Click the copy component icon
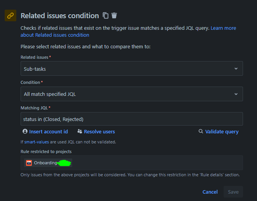The height and width of the screenshot is (201, 257). (106, 15)
